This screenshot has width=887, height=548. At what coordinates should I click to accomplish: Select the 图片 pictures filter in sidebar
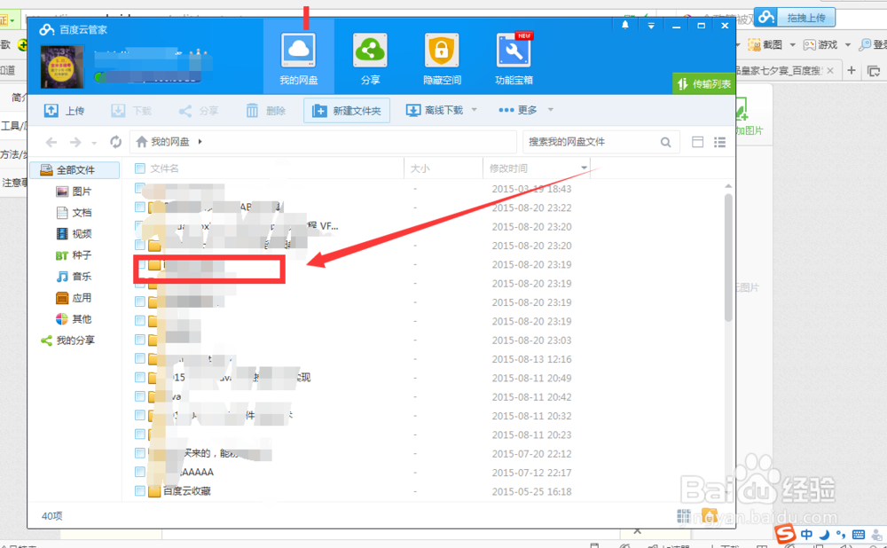tap(82, 191)
